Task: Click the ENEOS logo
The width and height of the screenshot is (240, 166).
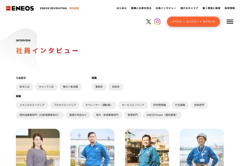Action: point(20,8)
